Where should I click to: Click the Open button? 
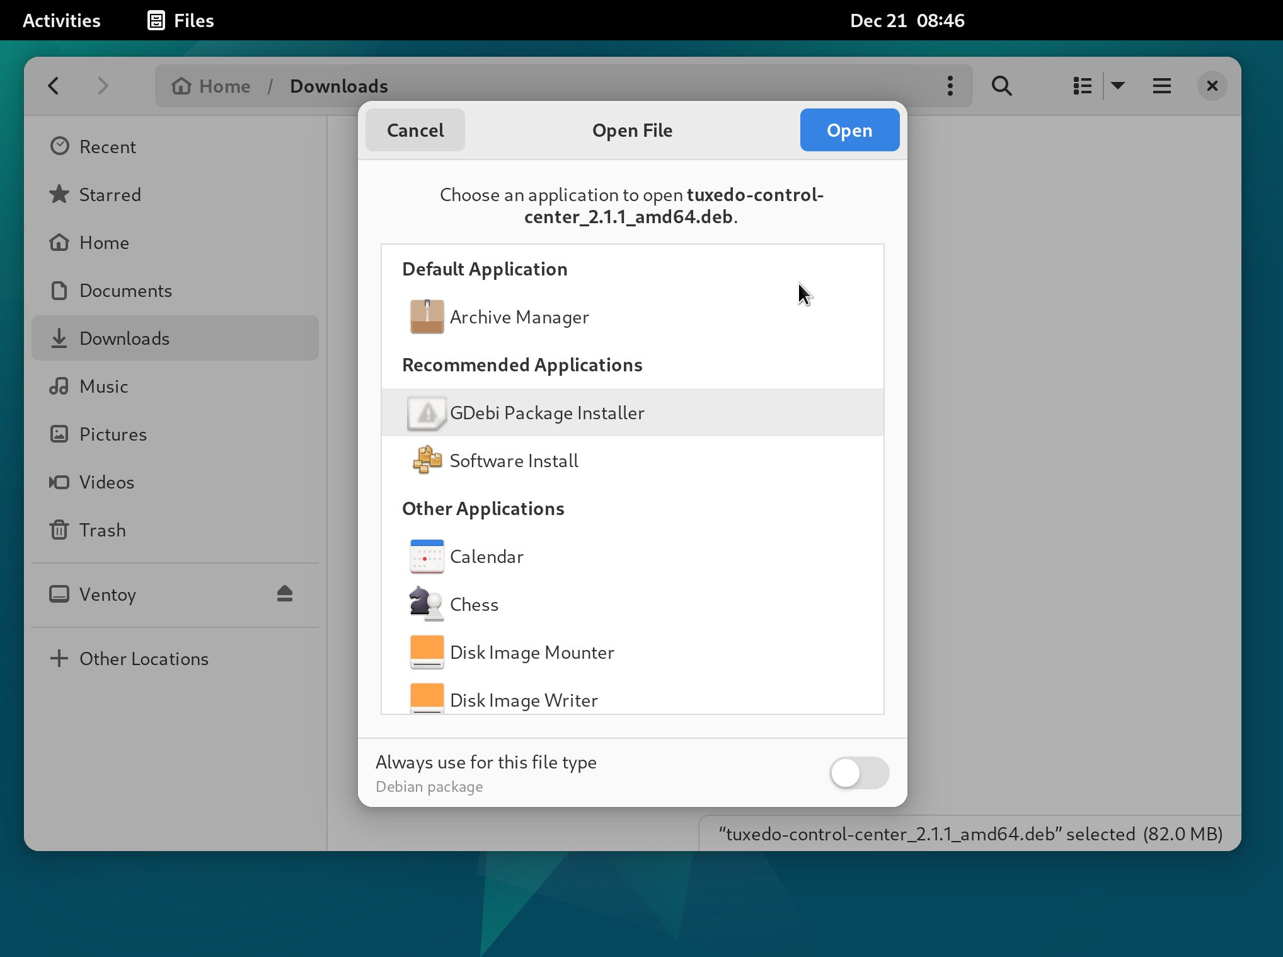click(x=849, y=130)
